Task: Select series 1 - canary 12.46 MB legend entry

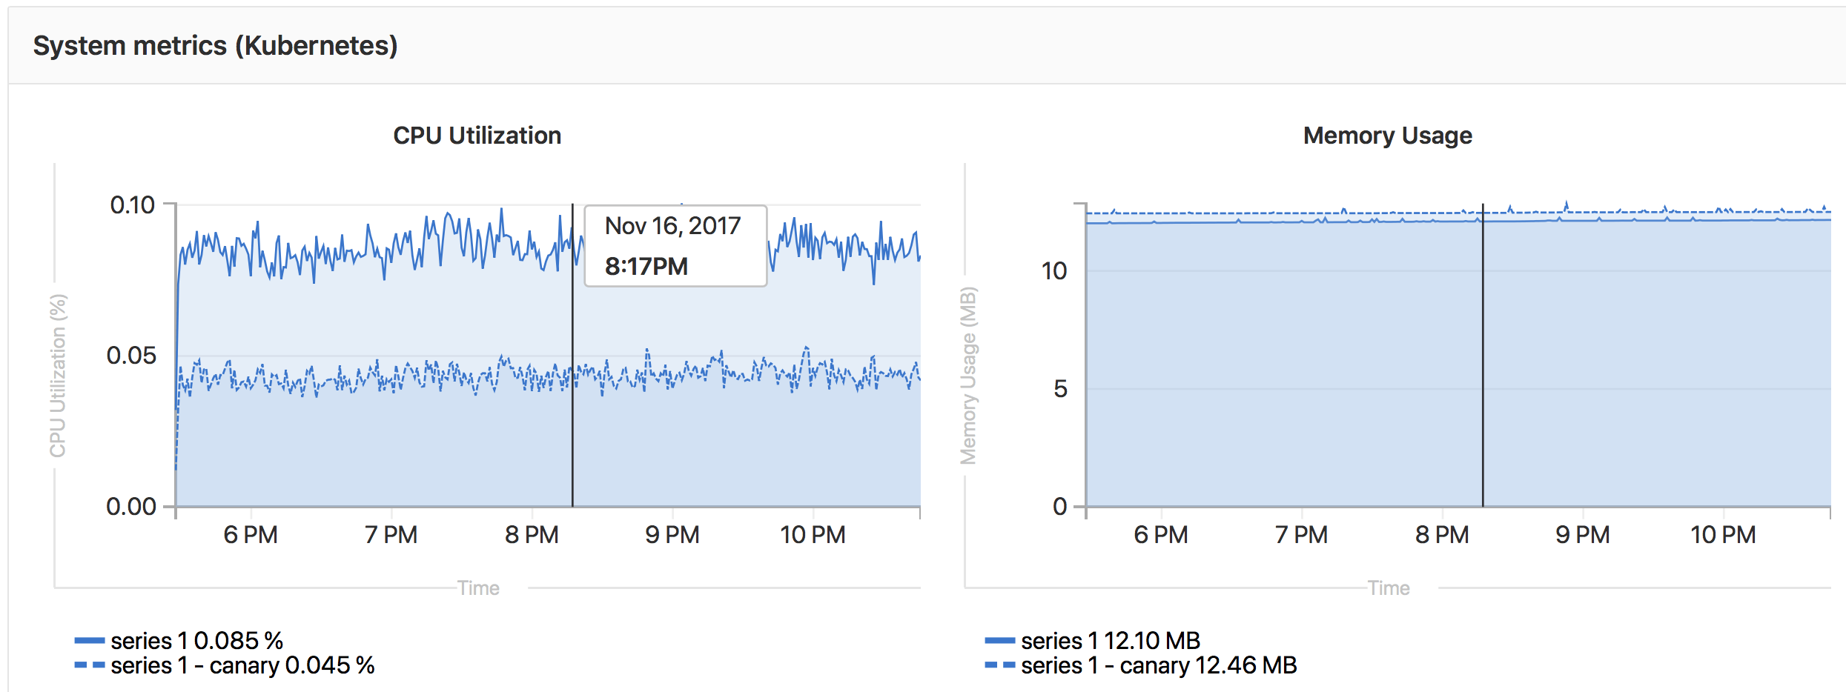Action: point(1159,665)
